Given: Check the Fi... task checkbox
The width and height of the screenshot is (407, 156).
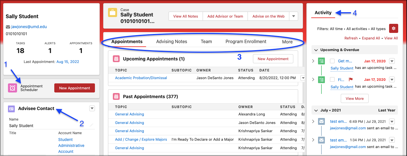Looking at the screenshot, I should tap(332, 80).
